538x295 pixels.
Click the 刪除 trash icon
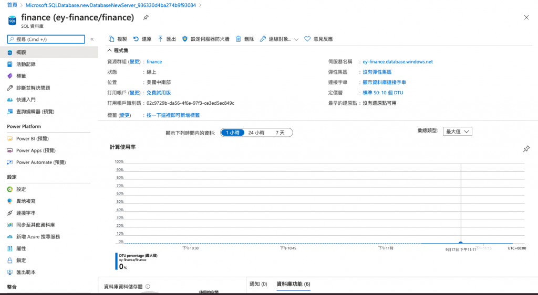point(238,39)
